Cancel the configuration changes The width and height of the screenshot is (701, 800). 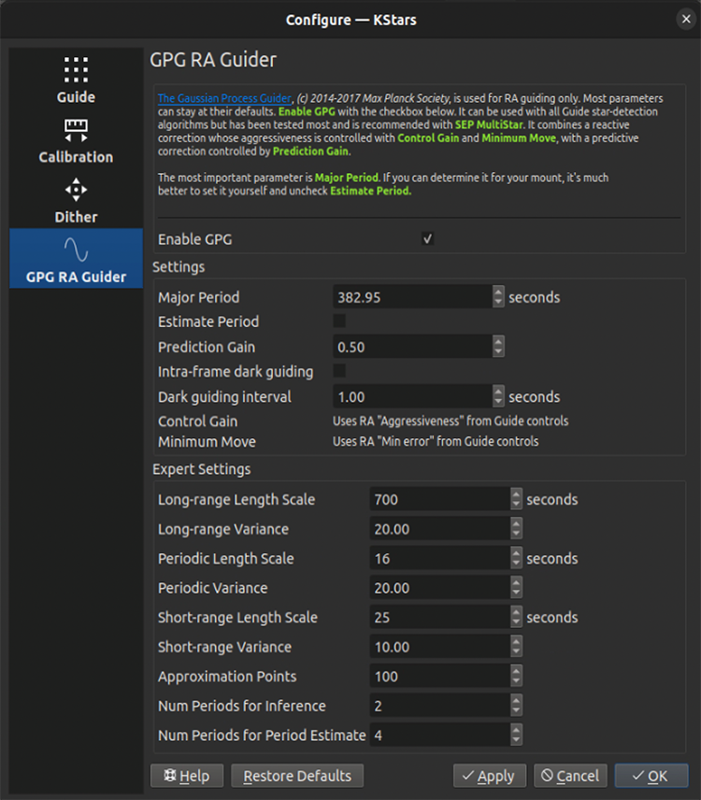[x=570, y=776]
